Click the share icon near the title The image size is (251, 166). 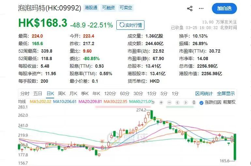coord(190,8)
